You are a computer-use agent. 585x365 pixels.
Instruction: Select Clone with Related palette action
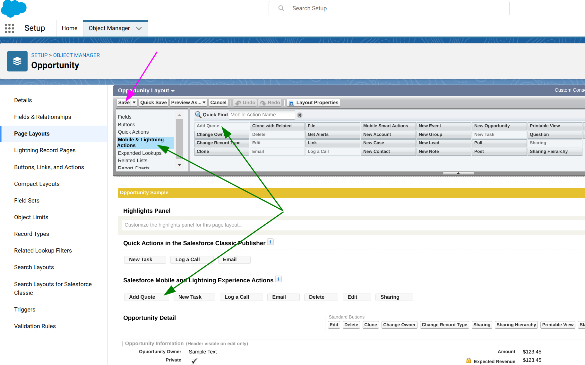(x=277, y=126)
